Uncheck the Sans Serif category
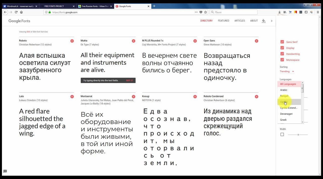 [282, 42]
